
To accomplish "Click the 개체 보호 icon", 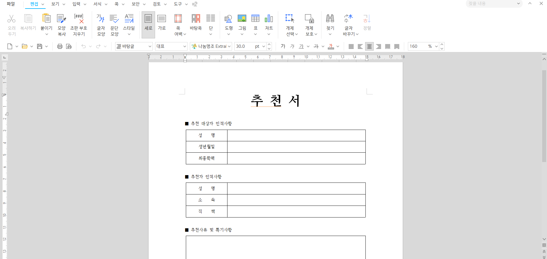I will [309, 19].
